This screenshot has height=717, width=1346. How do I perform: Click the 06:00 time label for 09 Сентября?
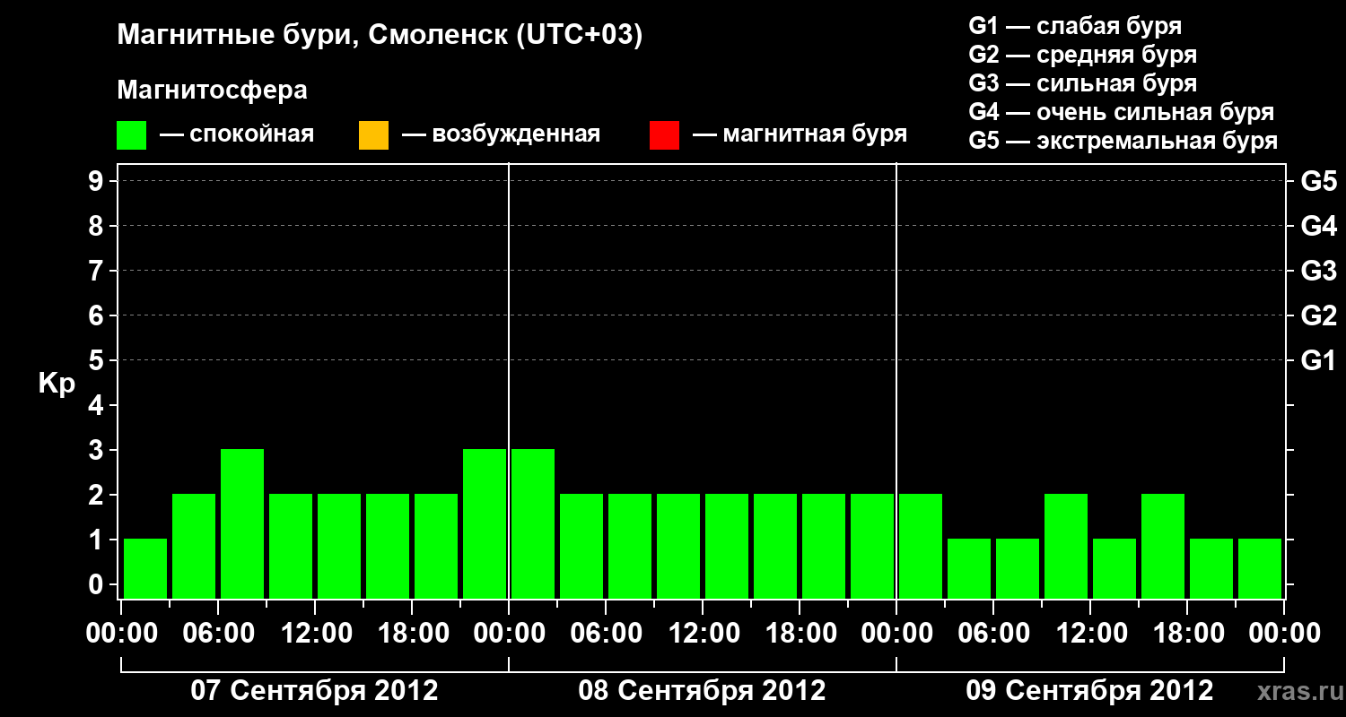pyautogui.click(x=994, y=634)
